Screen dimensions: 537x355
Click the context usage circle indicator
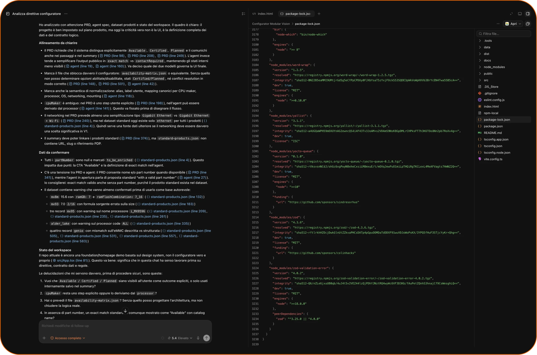click(x=162, y=338)
